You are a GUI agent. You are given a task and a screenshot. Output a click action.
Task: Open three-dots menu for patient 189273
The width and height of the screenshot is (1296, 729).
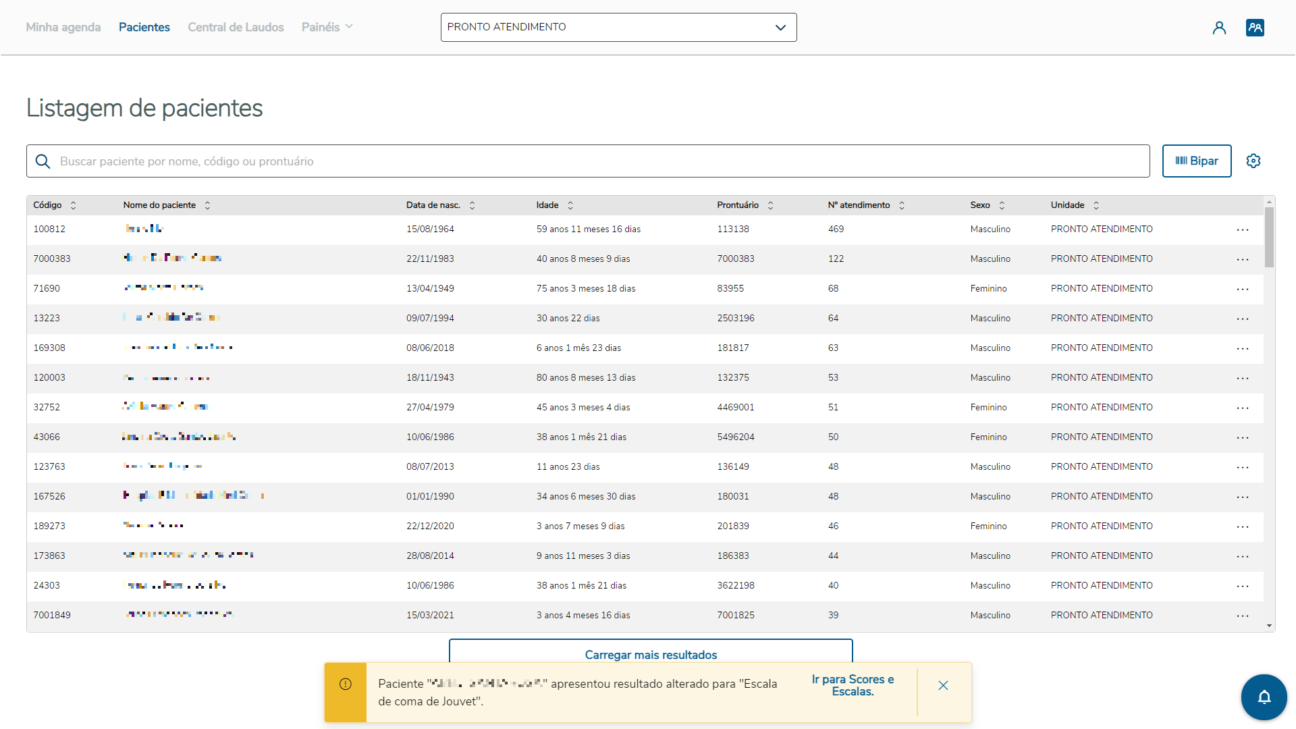click(x=1243, y=526)
